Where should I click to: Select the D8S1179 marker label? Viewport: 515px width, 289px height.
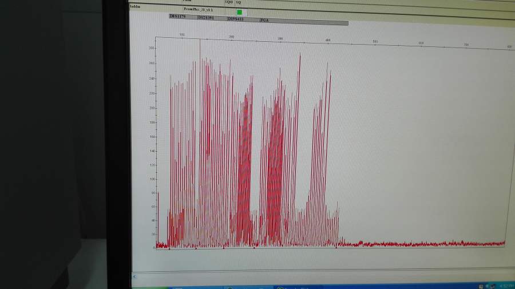tap(178, 16)
